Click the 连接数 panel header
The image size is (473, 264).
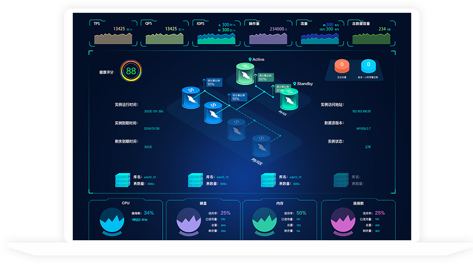(358, 204)
